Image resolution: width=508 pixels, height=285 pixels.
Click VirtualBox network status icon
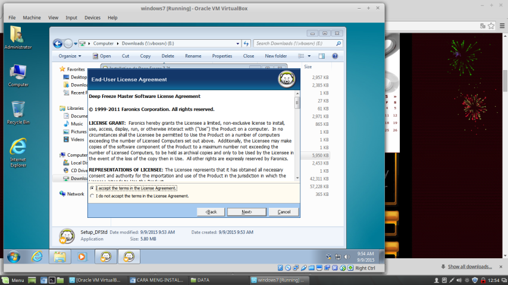(296, 268)
